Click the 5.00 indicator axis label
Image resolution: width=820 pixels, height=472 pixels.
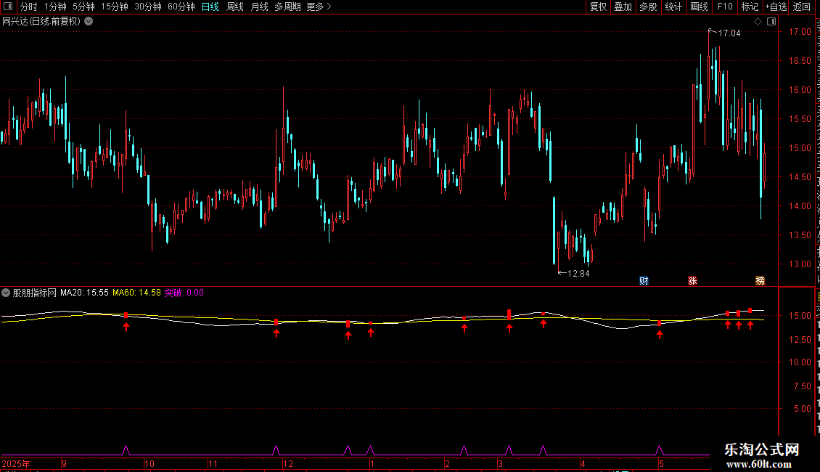[802, 408]
